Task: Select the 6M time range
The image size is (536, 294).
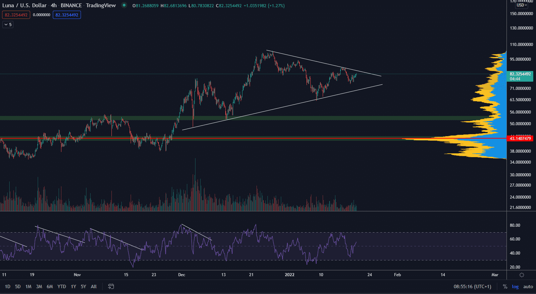Action: pos(50,286)
